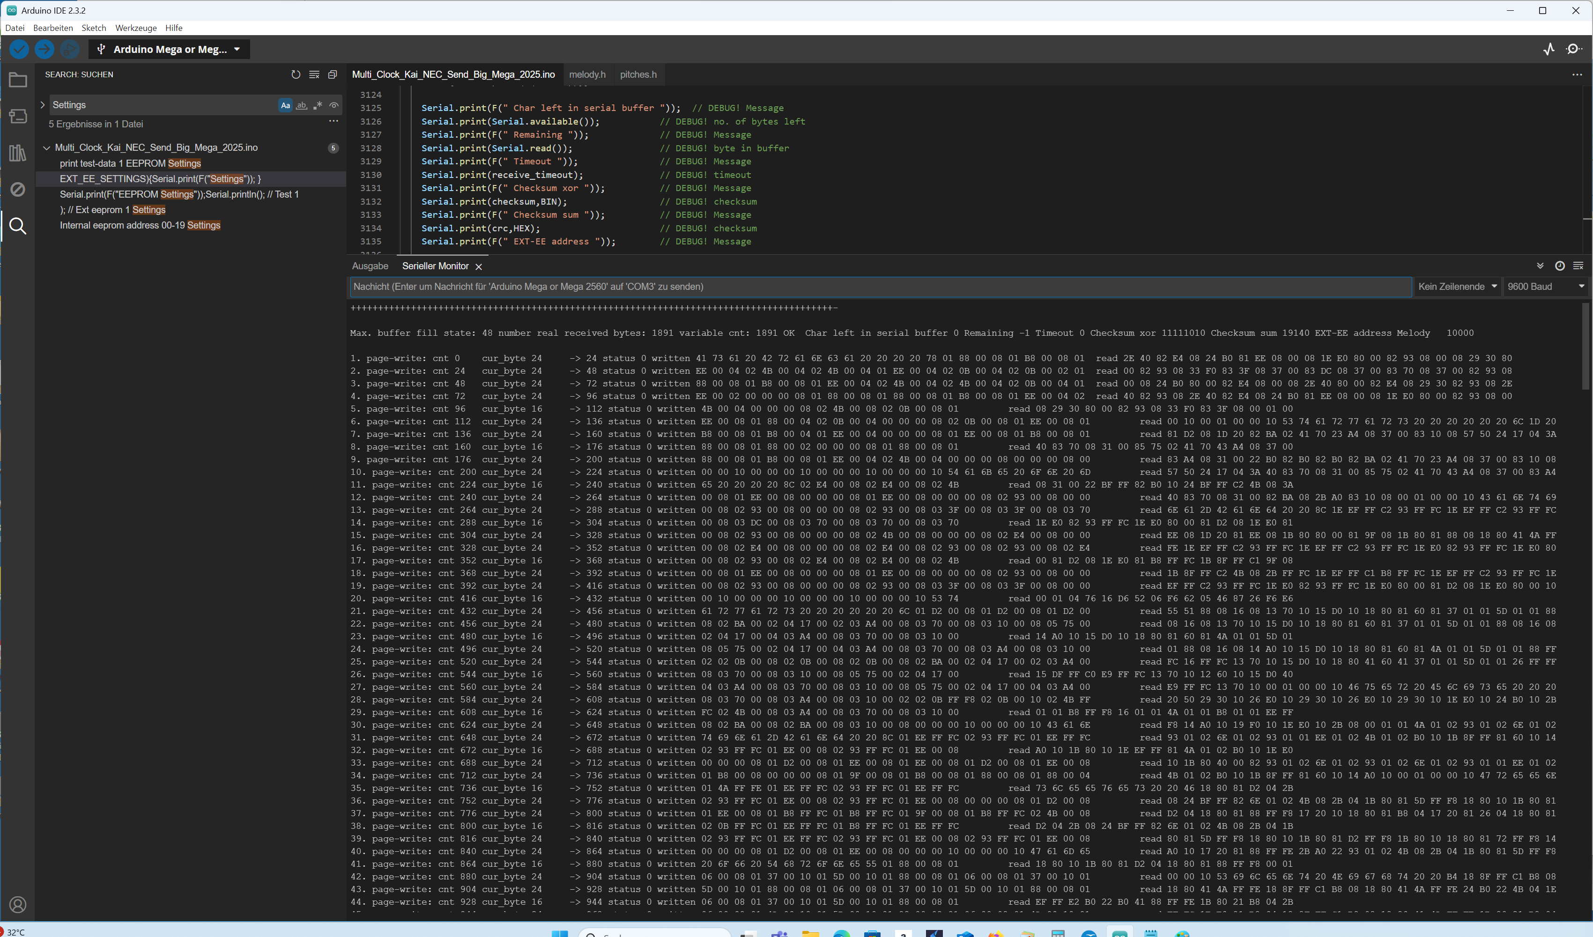Select the Multi_Clock_Kai_NEC_Send_Big_Mega_2025.ino editor tab

pyautogui.click(x=453, y=74)
